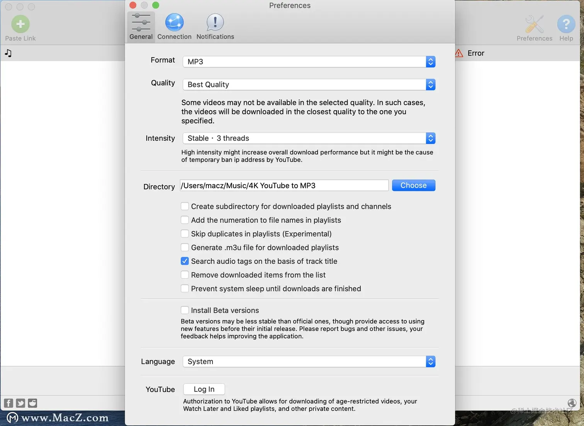584x426 pixels.
Task: Click the Choose directory button
Action: click(x=414, y=186)
